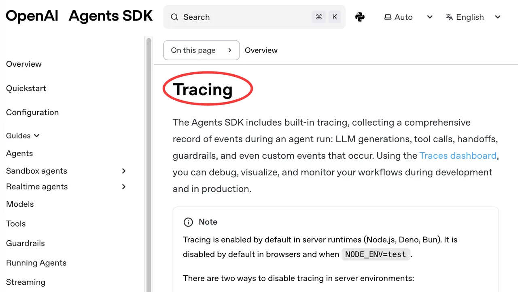This screenshot has height=292, width=518.
Task: Click the K shortcut key badge
Action: (335, 17)
